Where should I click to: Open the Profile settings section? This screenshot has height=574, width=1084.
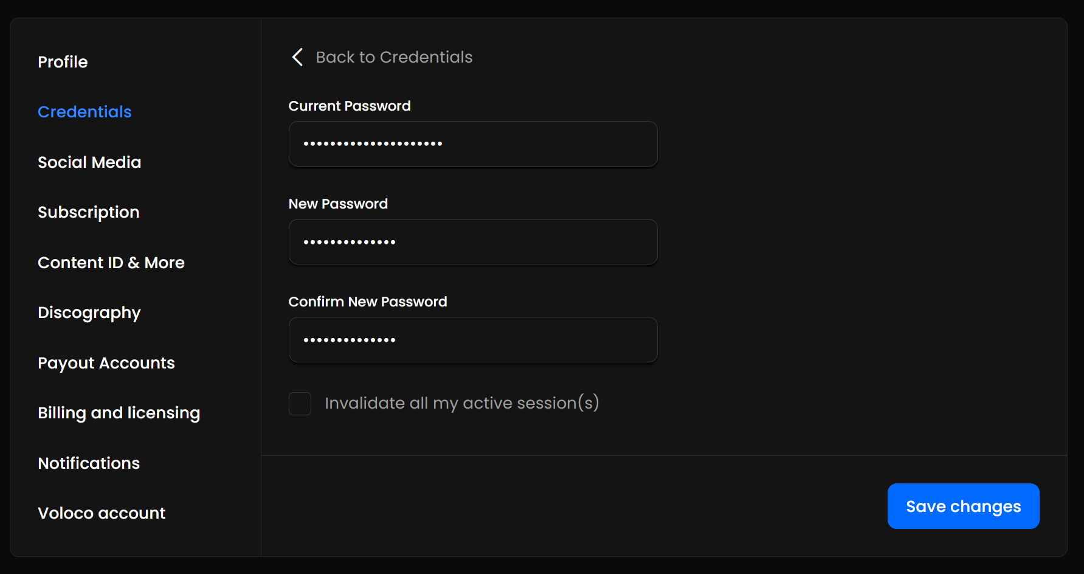point(63,62)
